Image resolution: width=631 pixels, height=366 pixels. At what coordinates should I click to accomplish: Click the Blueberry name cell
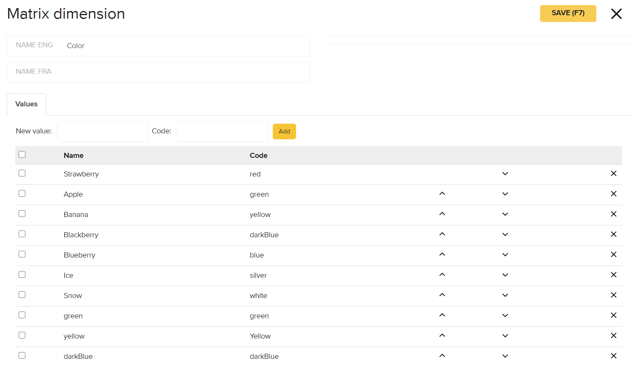80,255
